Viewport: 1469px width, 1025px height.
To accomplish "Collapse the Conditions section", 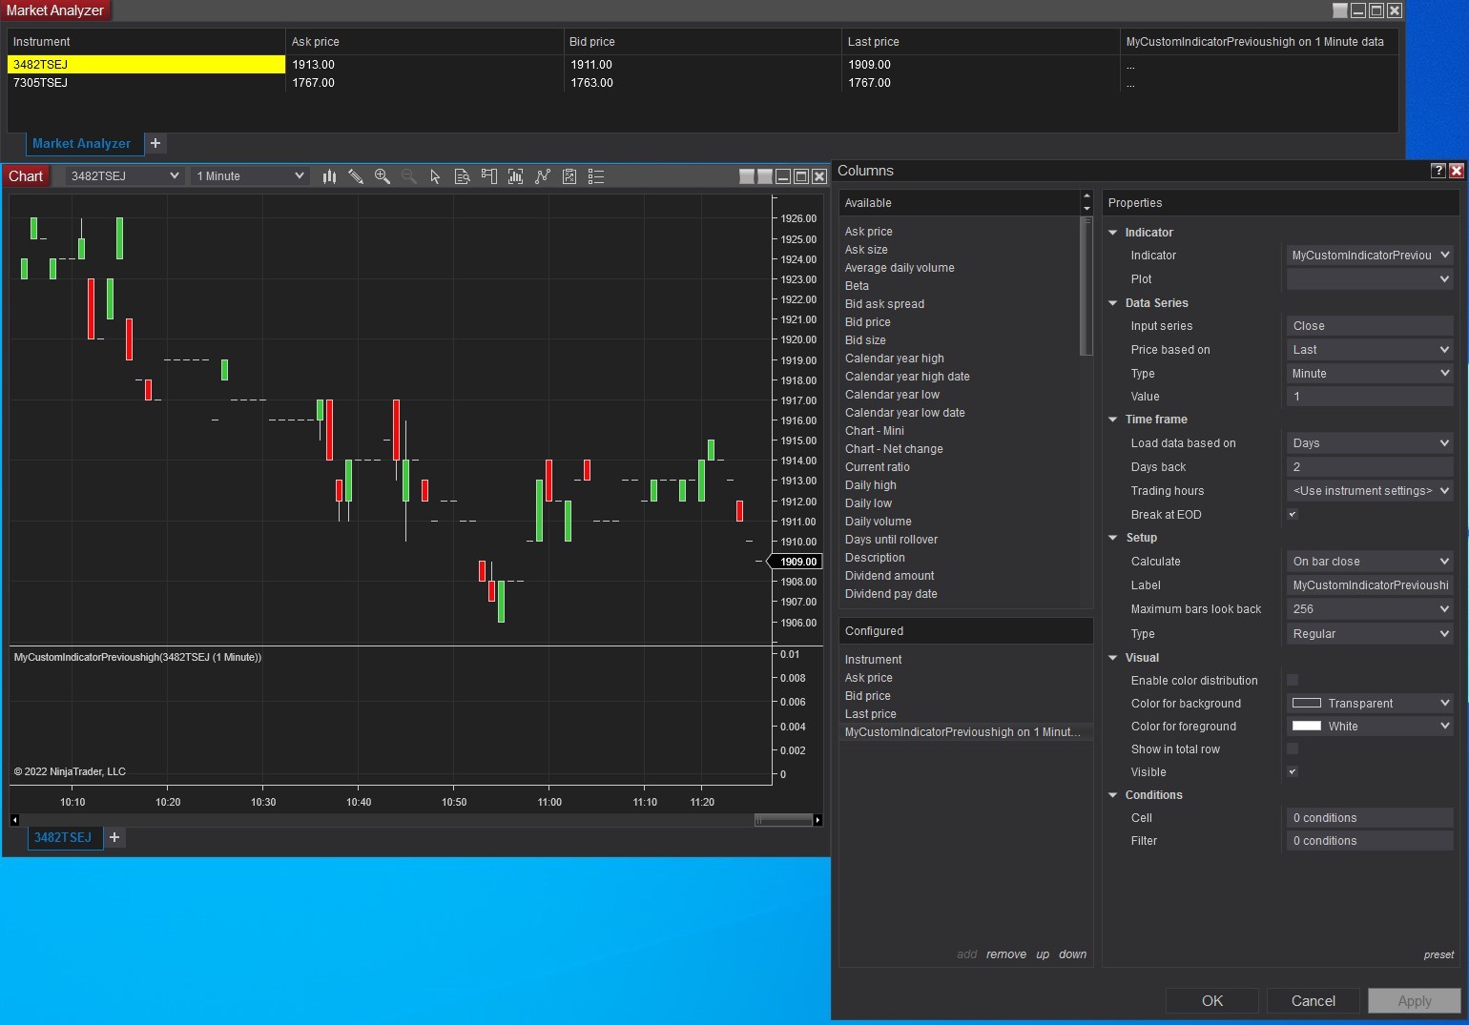I will 1113,795.
